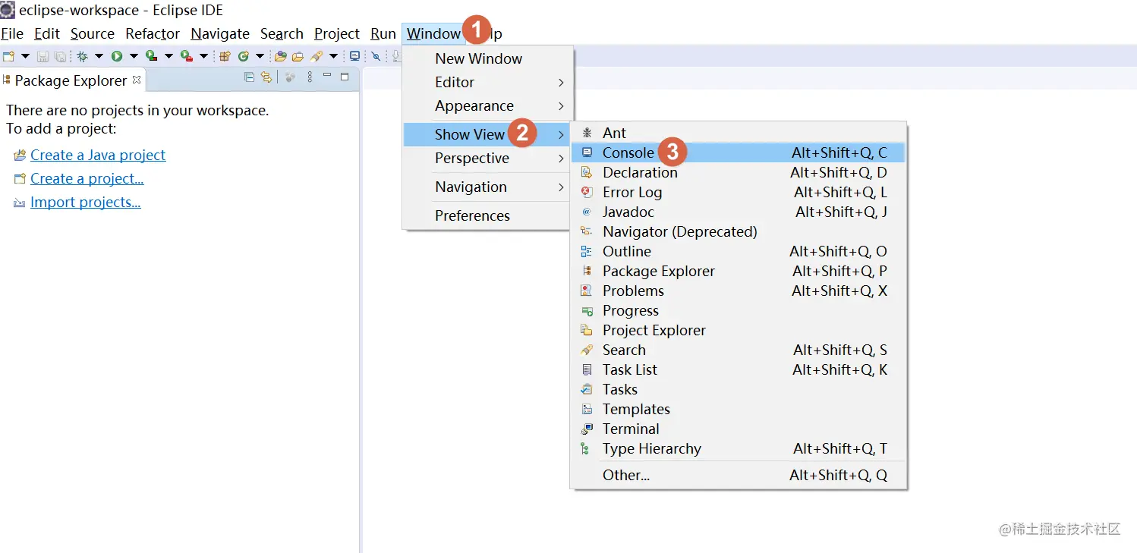Click the Search flashlight toolbar icon
This screenshot has width=1137, height=553.
click(x=317, y=56)
